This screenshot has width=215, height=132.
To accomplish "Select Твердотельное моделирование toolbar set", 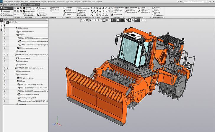I will 6,14.
